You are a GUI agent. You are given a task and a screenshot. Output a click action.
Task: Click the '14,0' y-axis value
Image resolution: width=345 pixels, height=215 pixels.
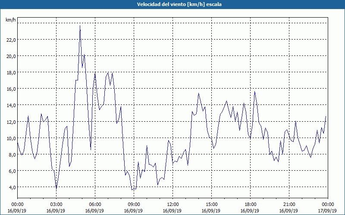click(x=12, y=105)
